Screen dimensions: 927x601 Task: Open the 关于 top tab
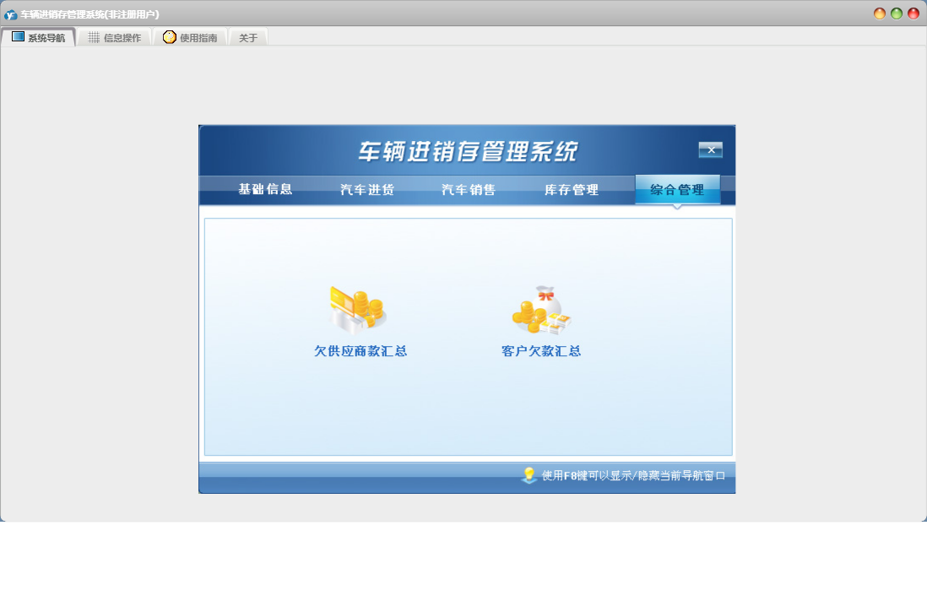[248, 38]
